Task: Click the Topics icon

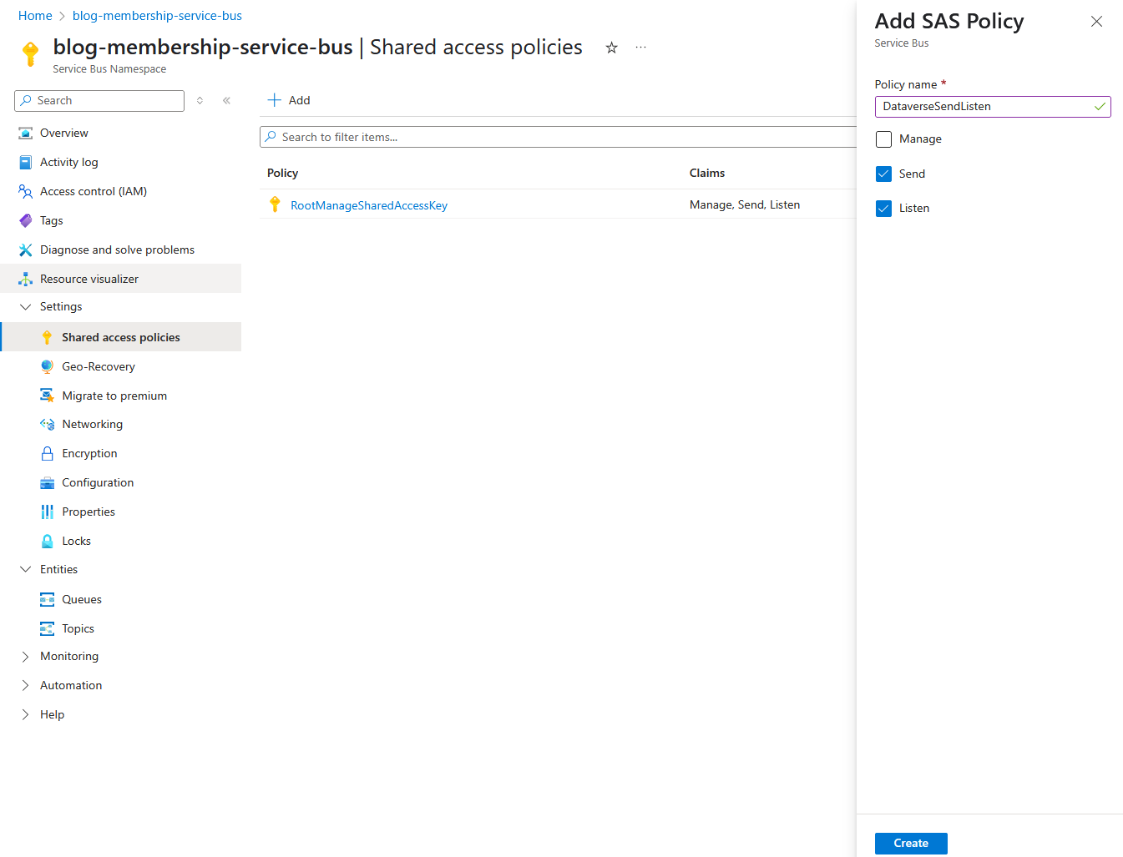Action: (x=48, y=629)
